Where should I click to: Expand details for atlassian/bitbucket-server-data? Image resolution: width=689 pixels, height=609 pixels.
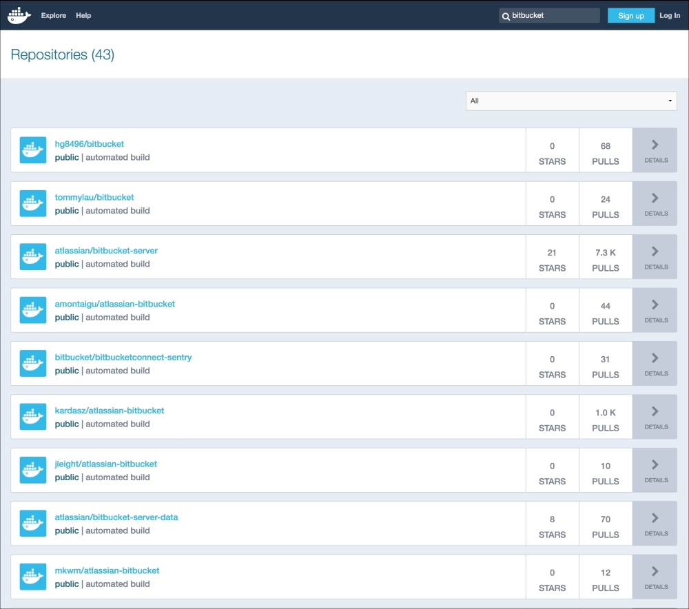pyautogui.click(x=655, y=524)
